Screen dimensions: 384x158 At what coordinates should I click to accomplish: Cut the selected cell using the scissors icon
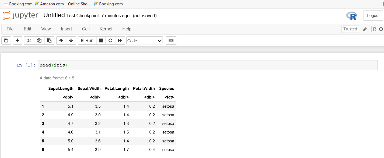29,40
